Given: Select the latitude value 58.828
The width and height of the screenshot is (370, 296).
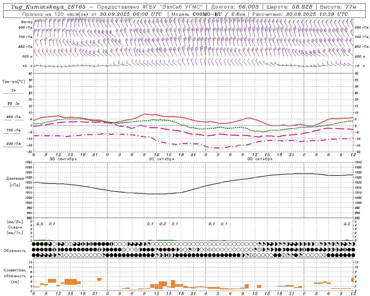Looking at the screenshot, I should pos(302,7).
